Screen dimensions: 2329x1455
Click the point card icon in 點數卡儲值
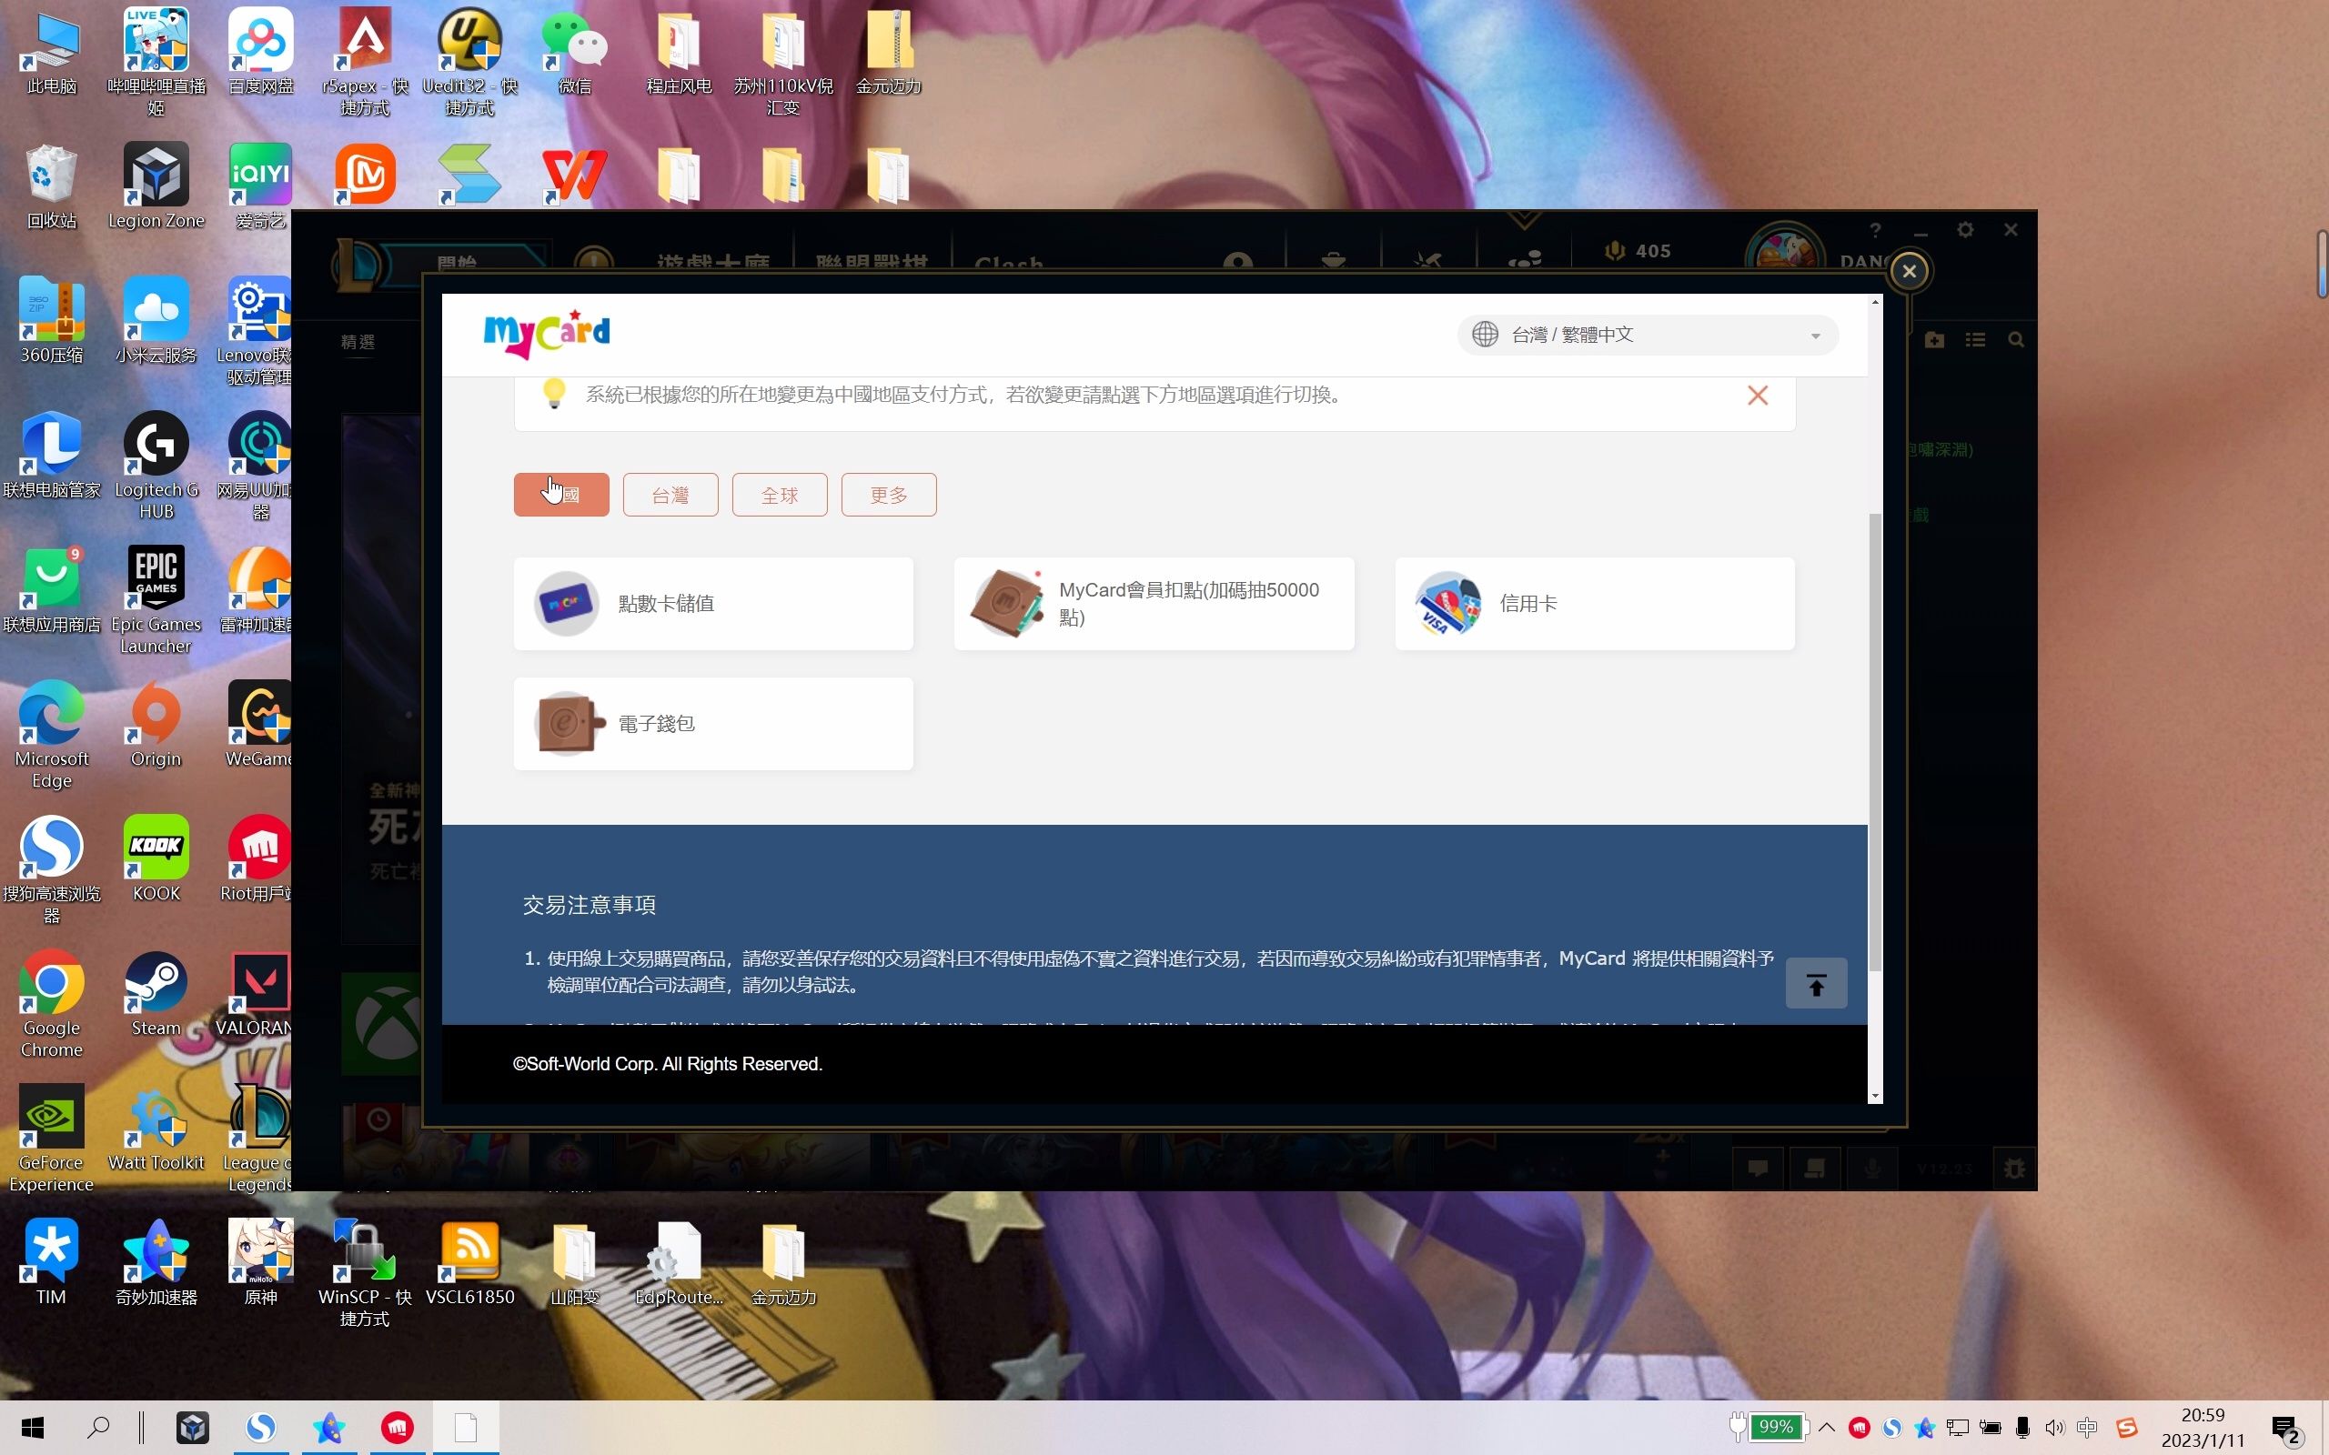click(x=566, y=603)
